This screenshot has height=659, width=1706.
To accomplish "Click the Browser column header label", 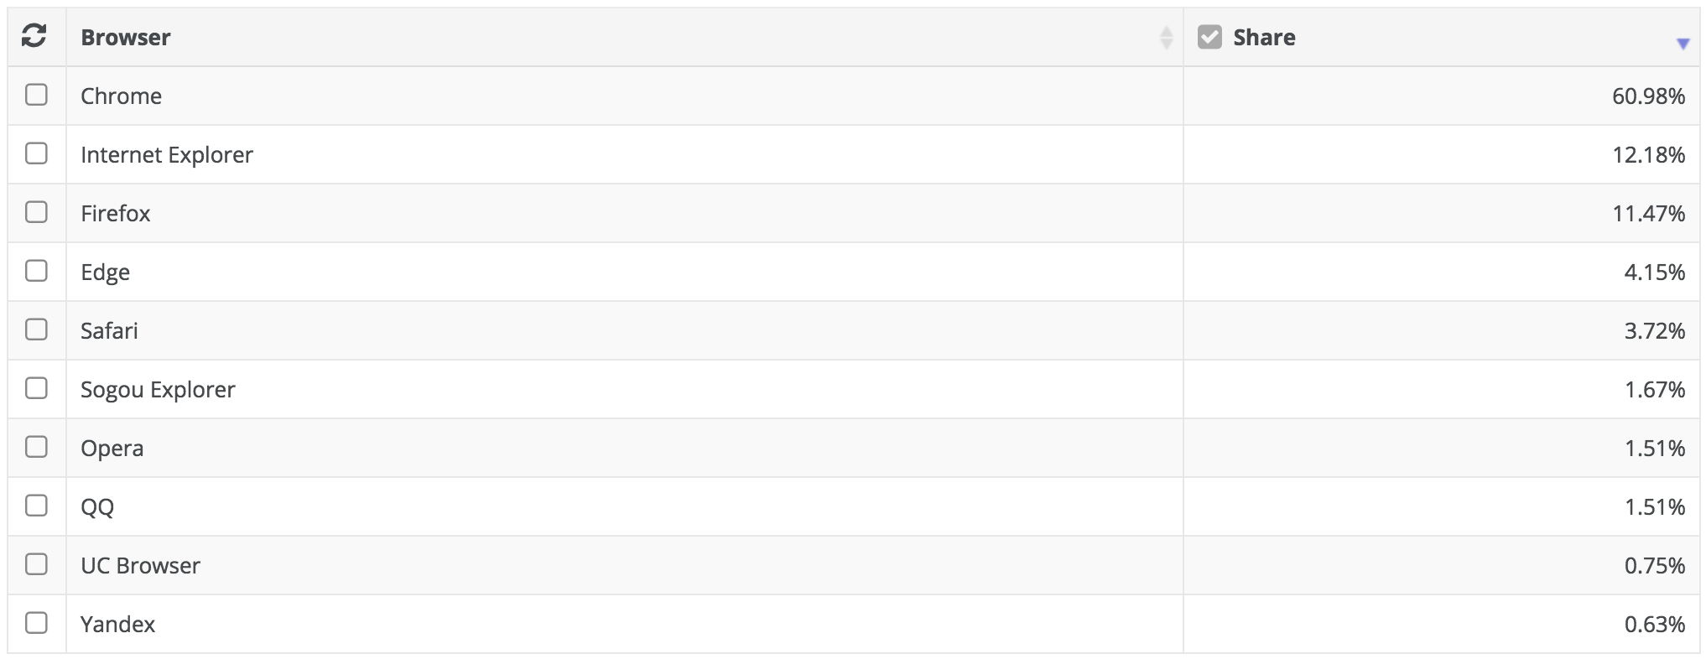I will click(126, 38).
